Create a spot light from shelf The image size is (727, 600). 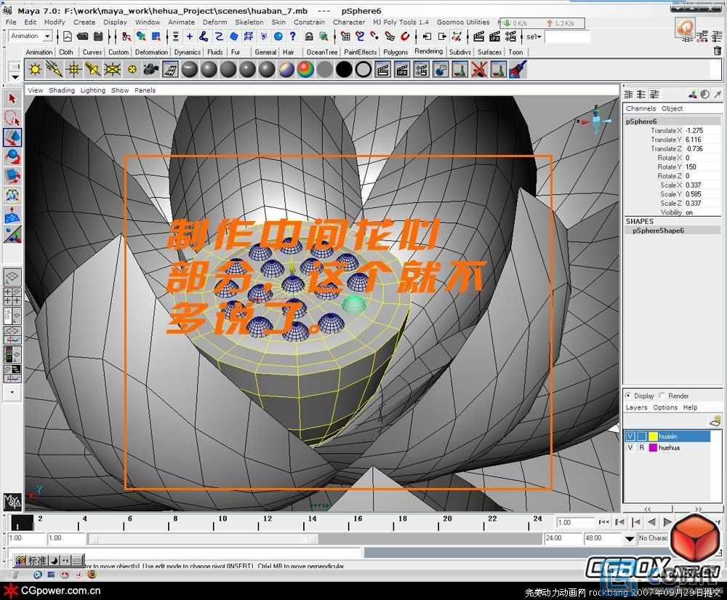tap(93, 70)
